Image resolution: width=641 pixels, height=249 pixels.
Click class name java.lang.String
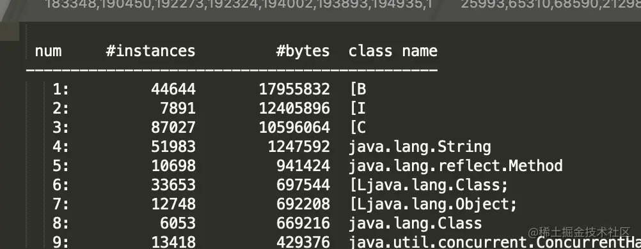(x=420, y=147)
